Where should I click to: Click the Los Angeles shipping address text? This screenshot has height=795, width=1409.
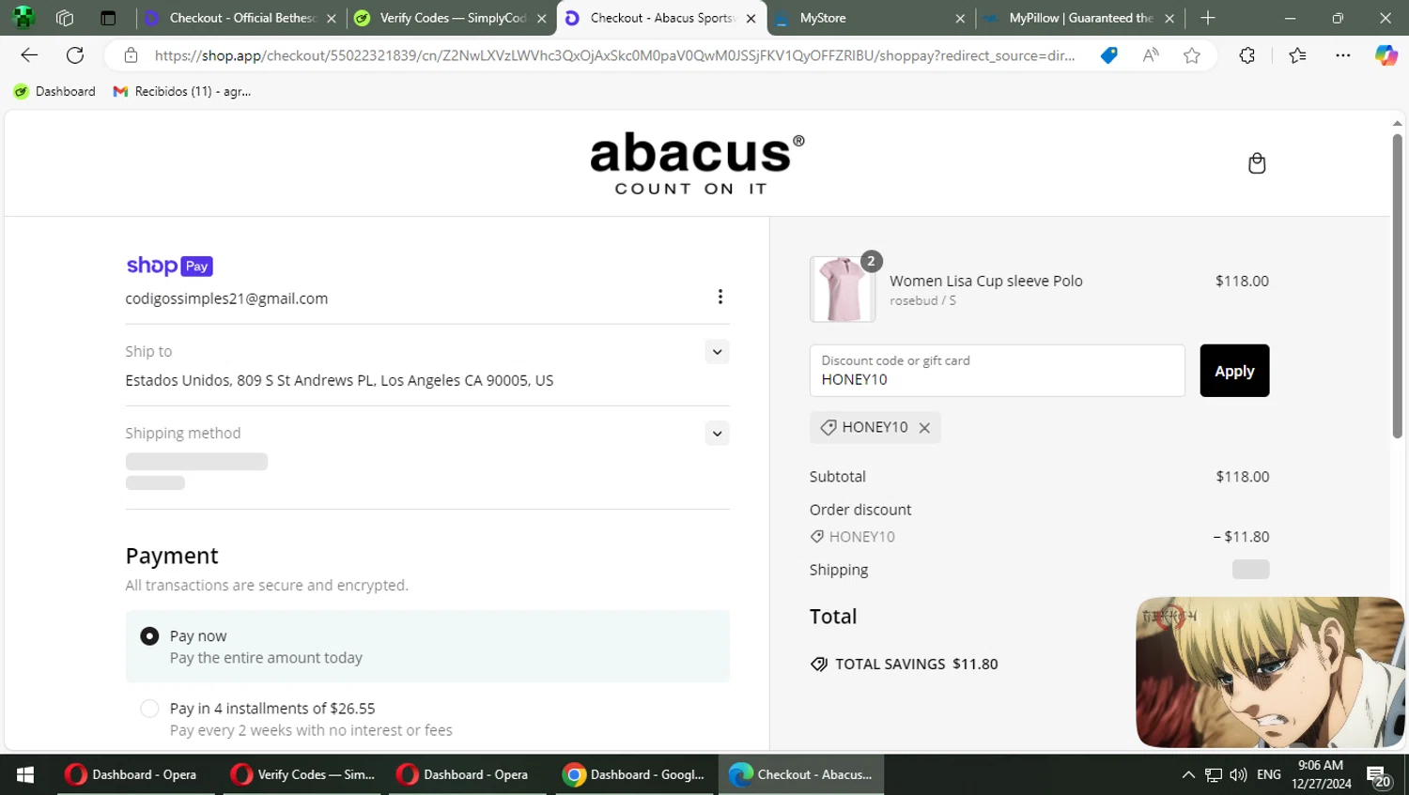pyautogui.click(x=339, y=380)
